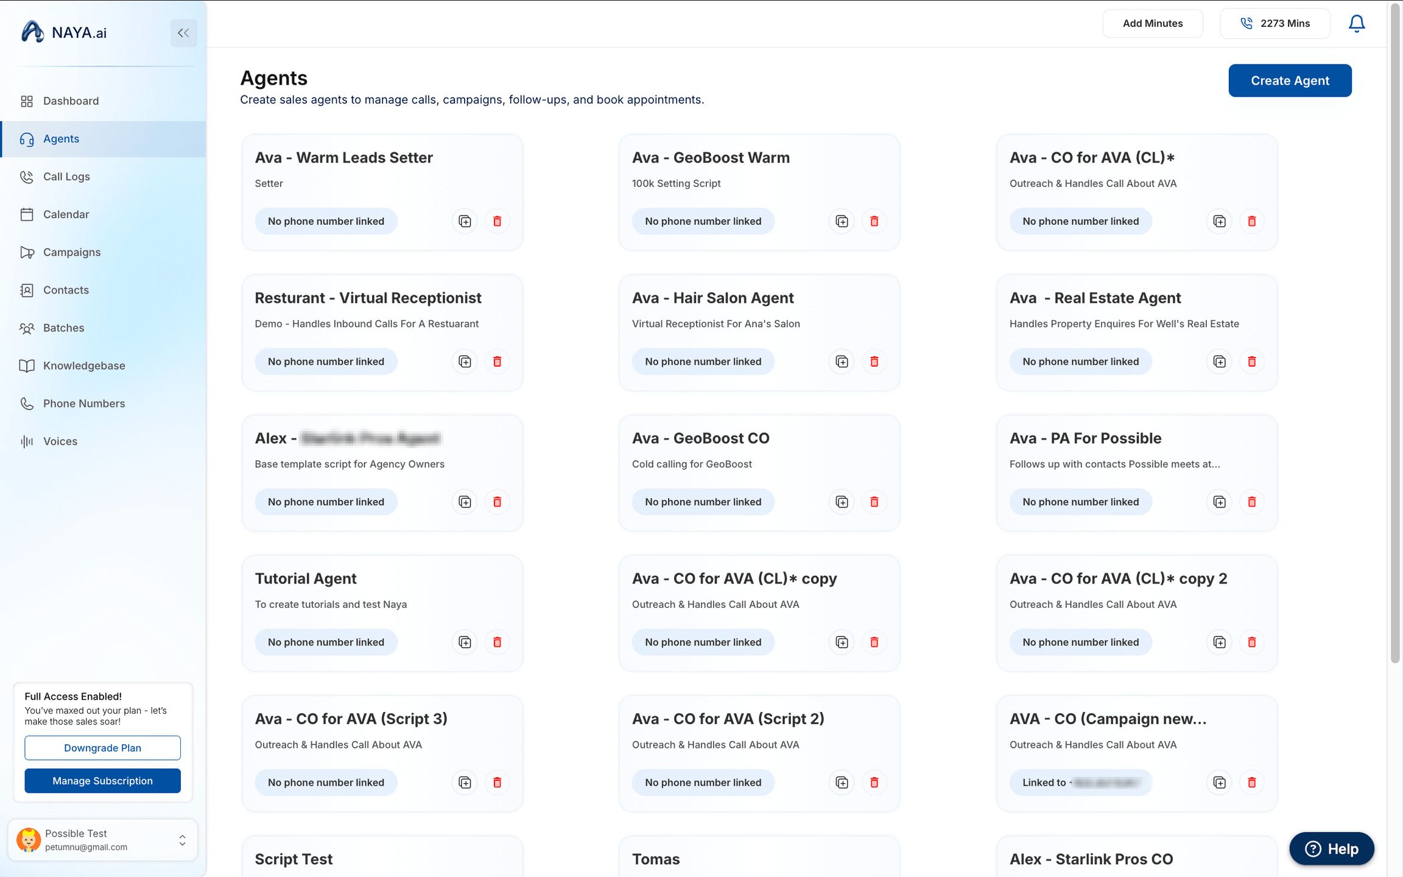
Task: Open the Calendar page
Action: [x=104, y=214]
